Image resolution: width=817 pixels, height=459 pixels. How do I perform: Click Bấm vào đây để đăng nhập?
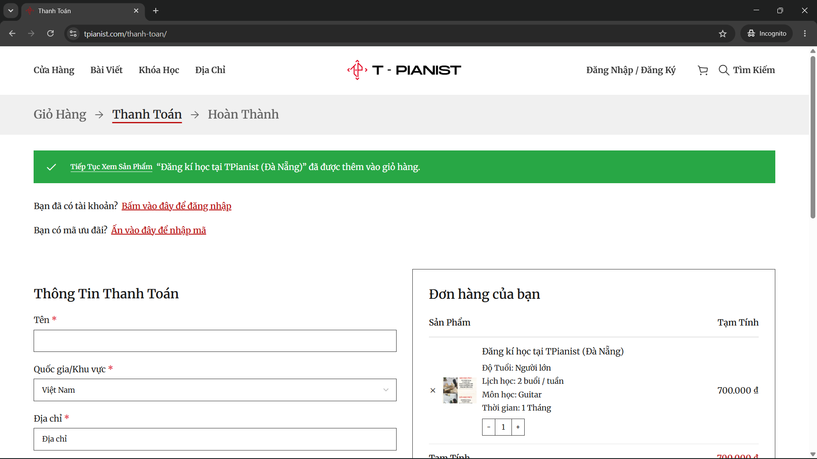coord(177,206)
